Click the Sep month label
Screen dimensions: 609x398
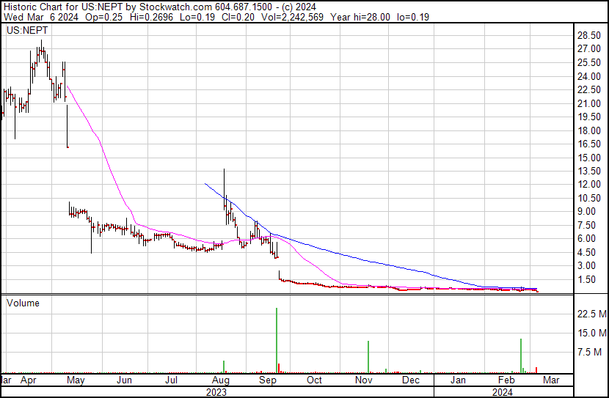pyautogui.click(x=268, y=380)
